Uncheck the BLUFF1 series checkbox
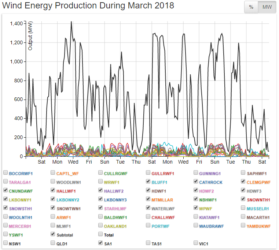The image size is (279, 250). click(x=148, y=182)
